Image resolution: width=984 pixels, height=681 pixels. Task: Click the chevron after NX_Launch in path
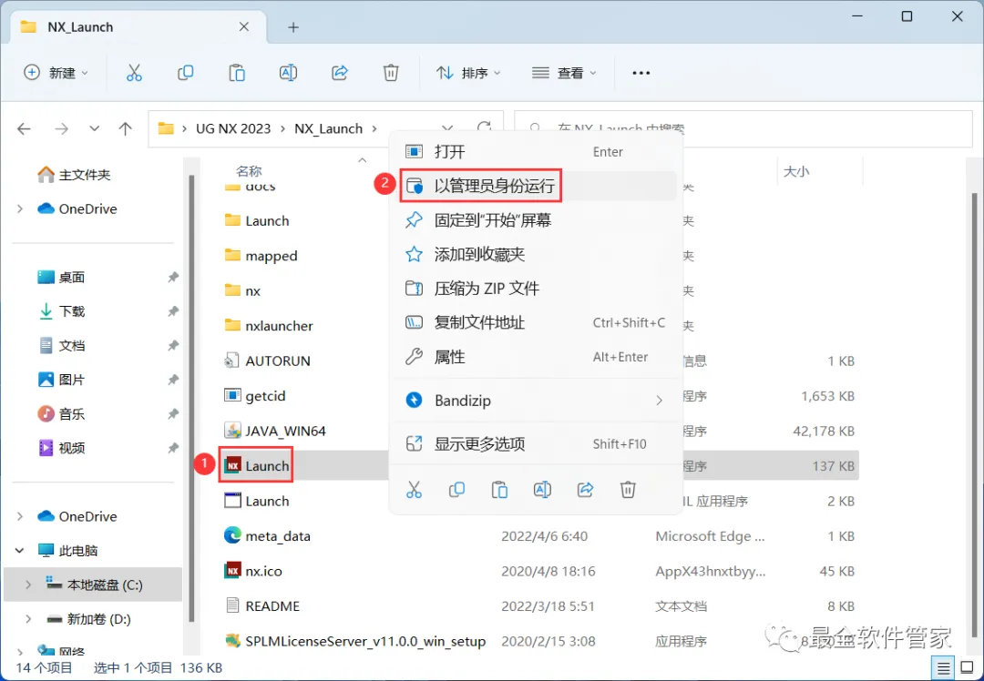374,129
